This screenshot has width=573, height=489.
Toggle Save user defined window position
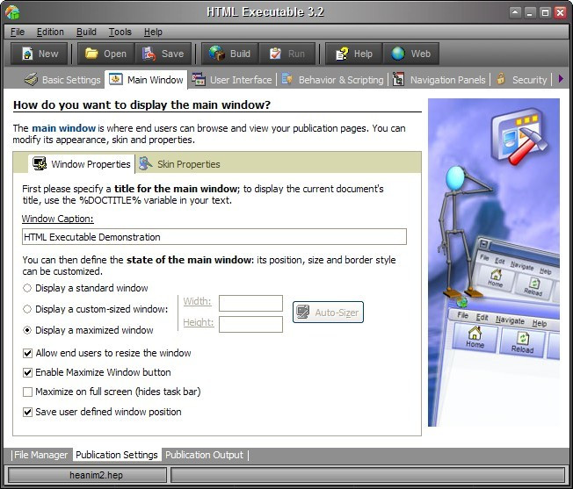[102, 412]
